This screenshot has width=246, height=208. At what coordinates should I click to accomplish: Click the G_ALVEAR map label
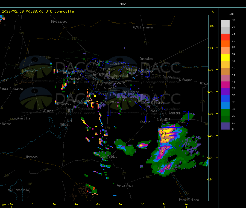[x=163, y=120]
